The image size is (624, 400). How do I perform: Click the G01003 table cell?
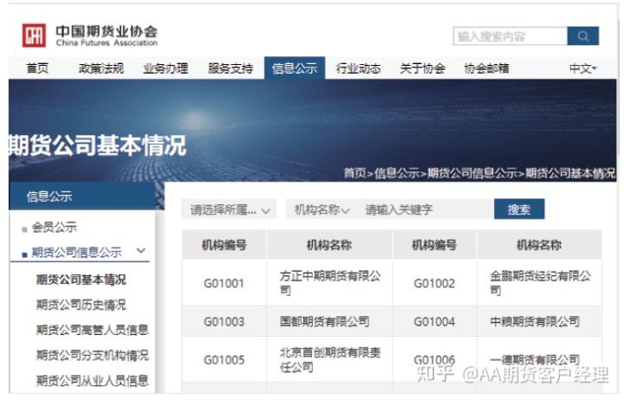(x=224, y=322)
